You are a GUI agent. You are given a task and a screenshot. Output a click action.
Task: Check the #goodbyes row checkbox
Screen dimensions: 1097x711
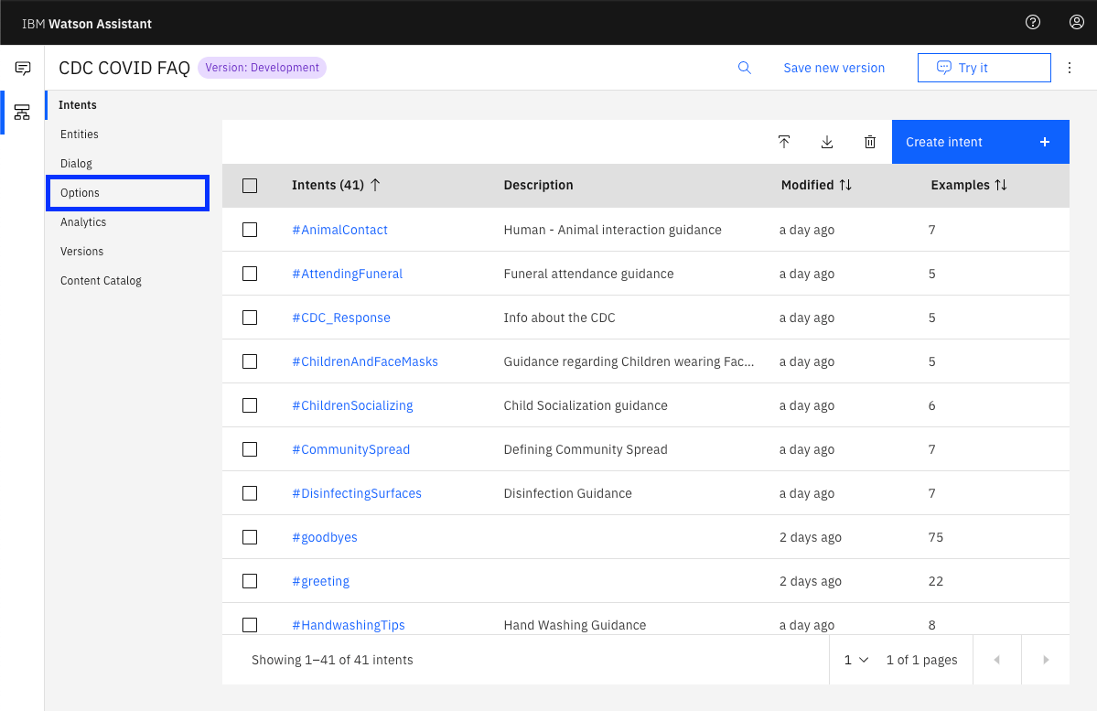pos(250,537)
